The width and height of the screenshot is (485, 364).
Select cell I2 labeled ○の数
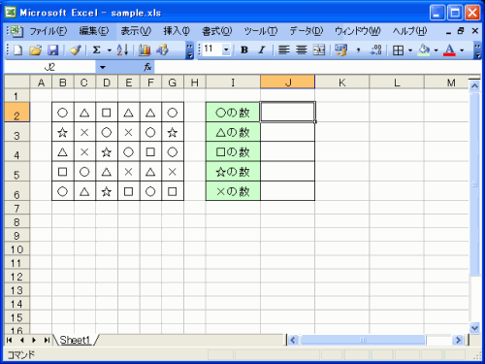click(x=233, y=113)
